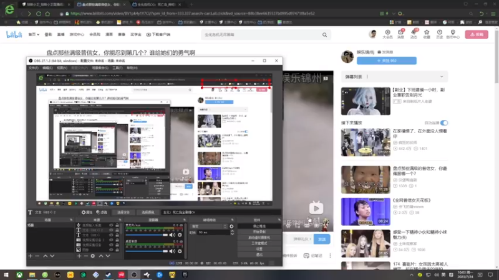Remove the selected scene in OBS
Viewport: 499px width, 280px height.
coord(37,256)
